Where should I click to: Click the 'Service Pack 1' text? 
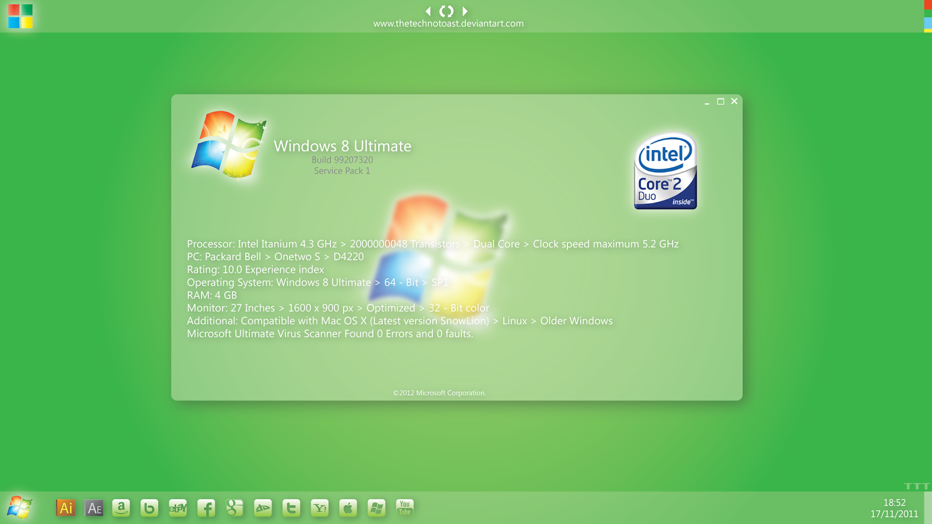(x=342, y=171)
